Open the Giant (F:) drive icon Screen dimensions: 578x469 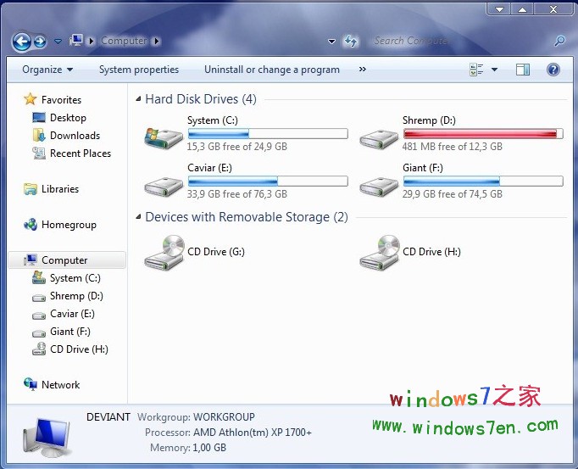click(x=378, y=184)
